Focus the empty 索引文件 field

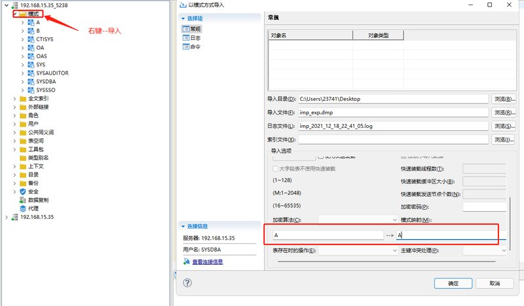click(394, 140)
